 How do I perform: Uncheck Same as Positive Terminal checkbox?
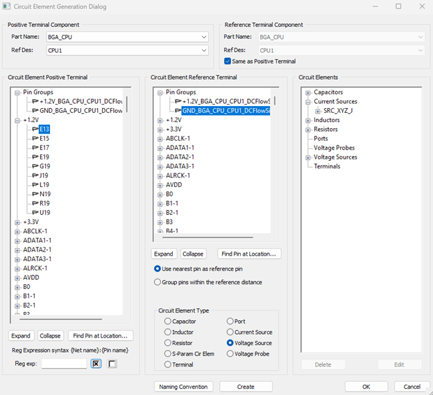click(228, 61)
